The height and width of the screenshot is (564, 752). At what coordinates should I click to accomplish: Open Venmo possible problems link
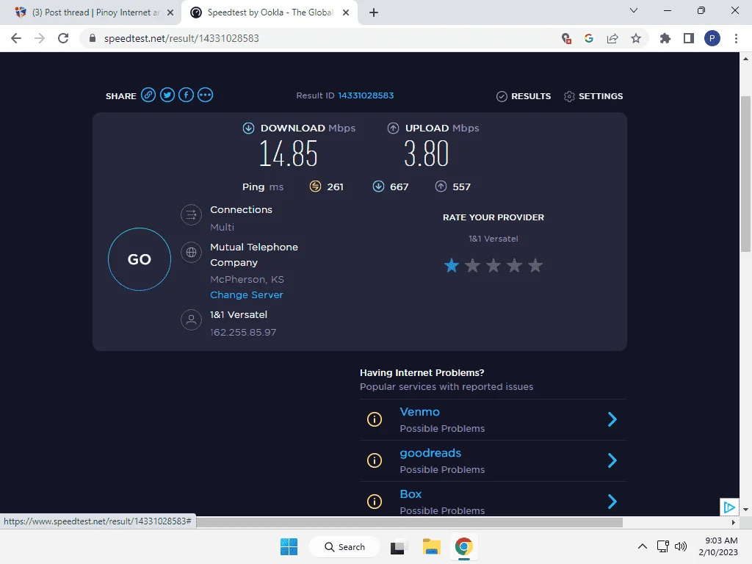point(419,412)
